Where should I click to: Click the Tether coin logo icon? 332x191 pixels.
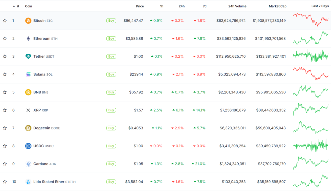pos(28,56)
